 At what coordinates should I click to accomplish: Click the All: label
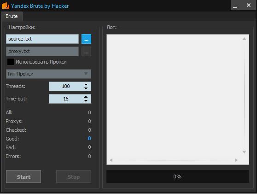[x=9, y=112]
